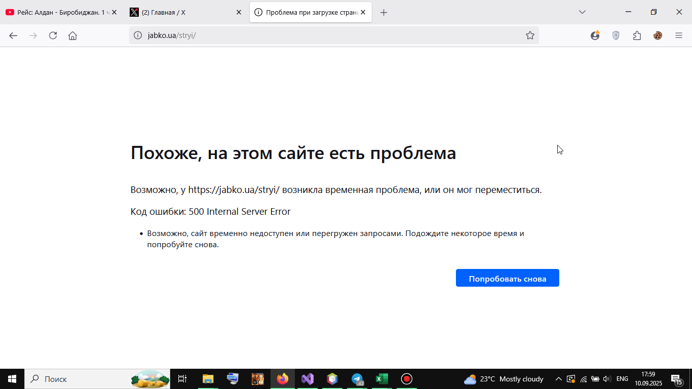Expand the list all tabs chevron

pos(582,12)
